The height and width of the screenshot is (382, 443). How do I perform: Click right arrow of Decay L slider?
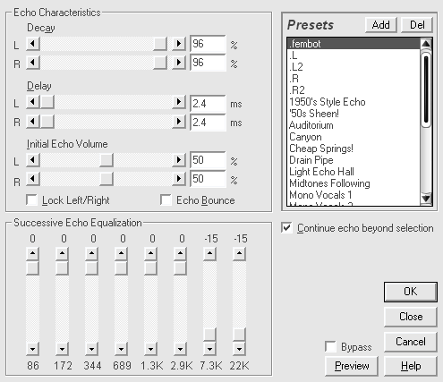(x=179, y=44)
